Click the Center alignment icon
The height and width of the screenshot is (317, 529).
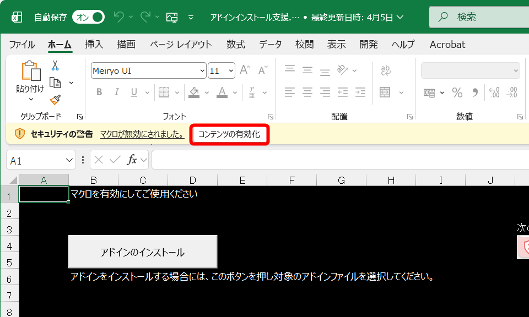[x=307, y=92]
